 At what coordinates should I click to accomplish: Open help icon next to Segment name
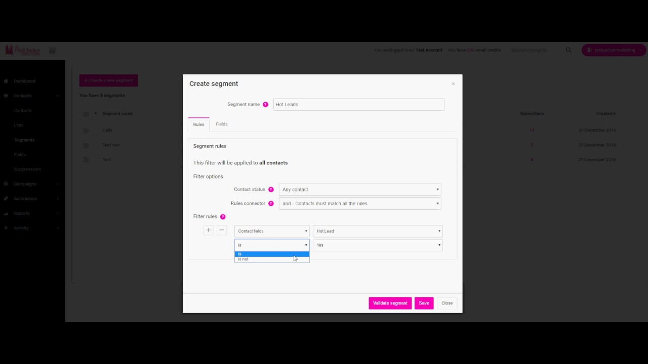pos(265,105)
